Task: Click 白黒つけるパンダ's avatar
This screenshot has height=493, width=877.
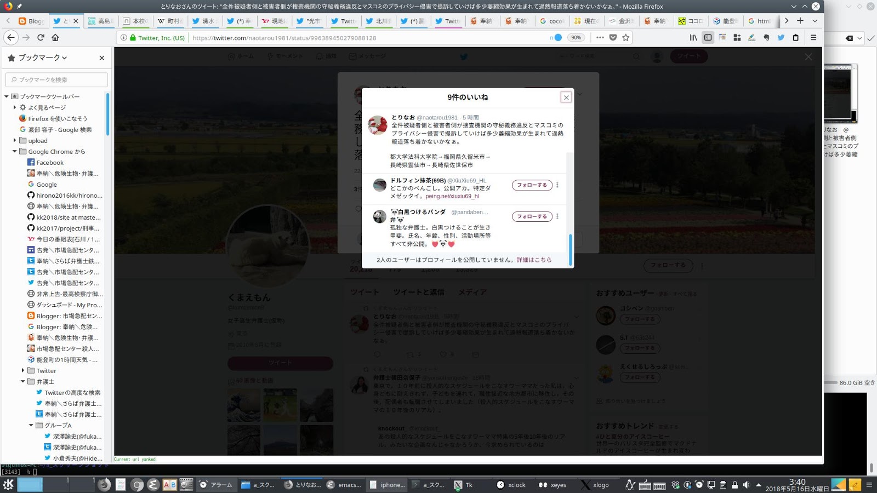Action: [x=380, y=217]
